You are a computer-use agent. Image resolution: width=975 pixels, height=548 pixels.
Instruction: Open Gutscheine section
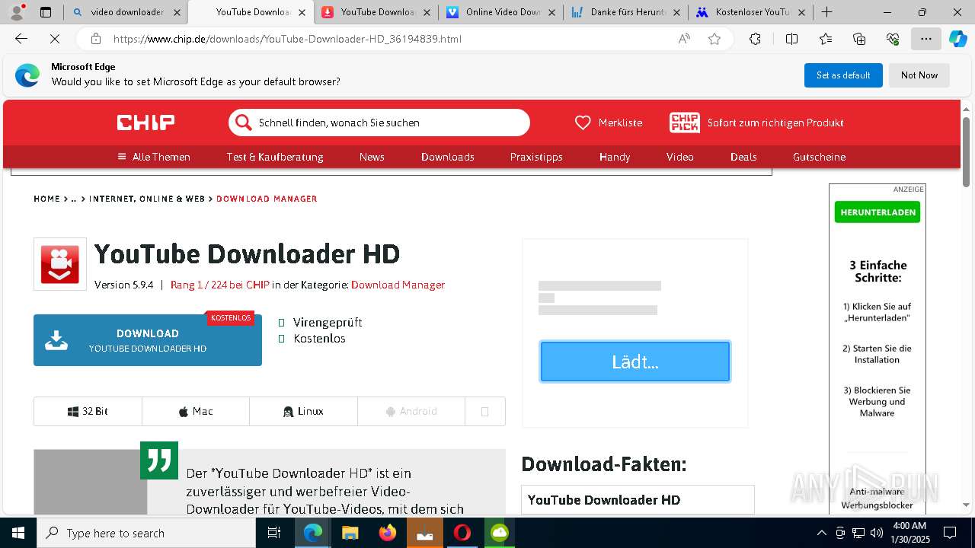point(820,157)
